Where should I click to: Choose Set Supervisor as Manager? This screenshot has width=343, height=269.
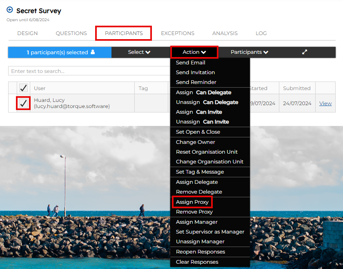point(210,232)
